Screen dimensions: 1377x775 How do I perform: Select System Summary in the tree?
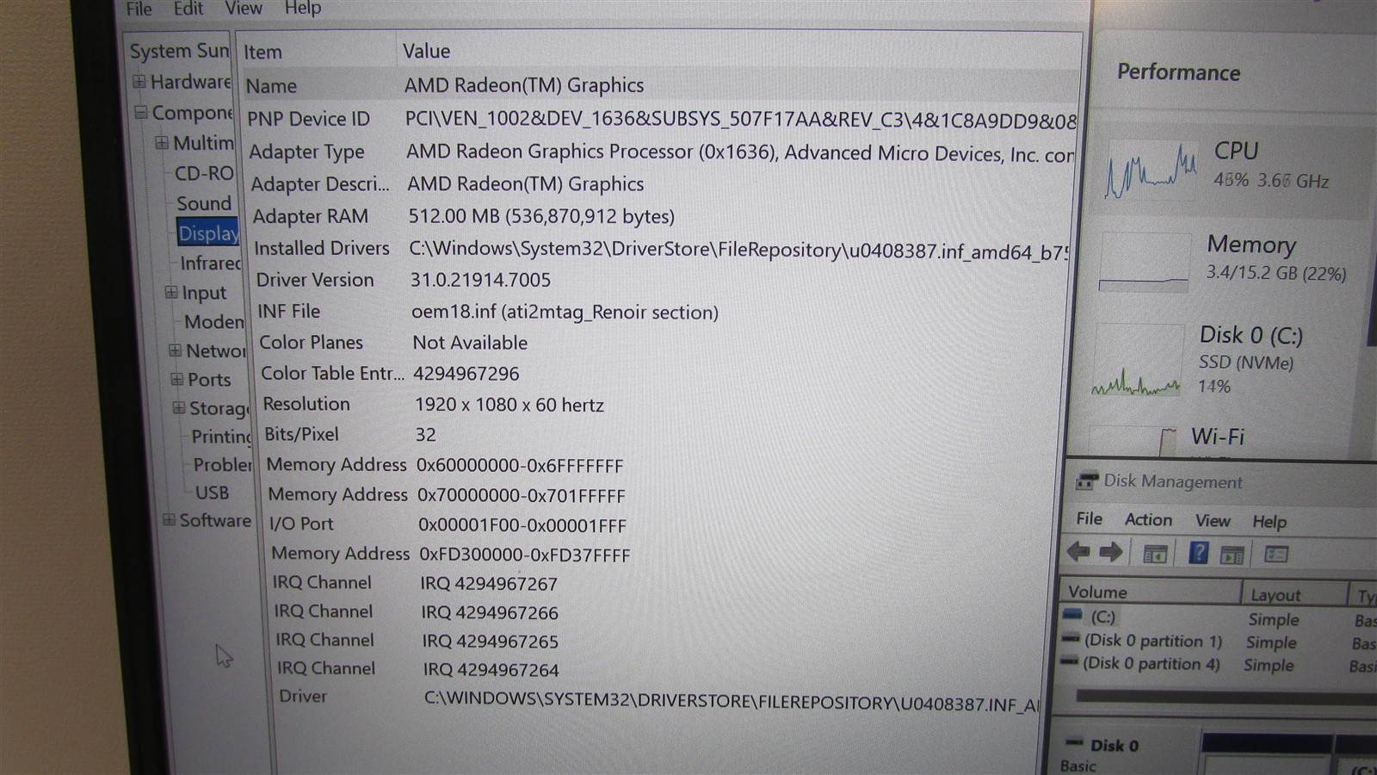(179, 51)
